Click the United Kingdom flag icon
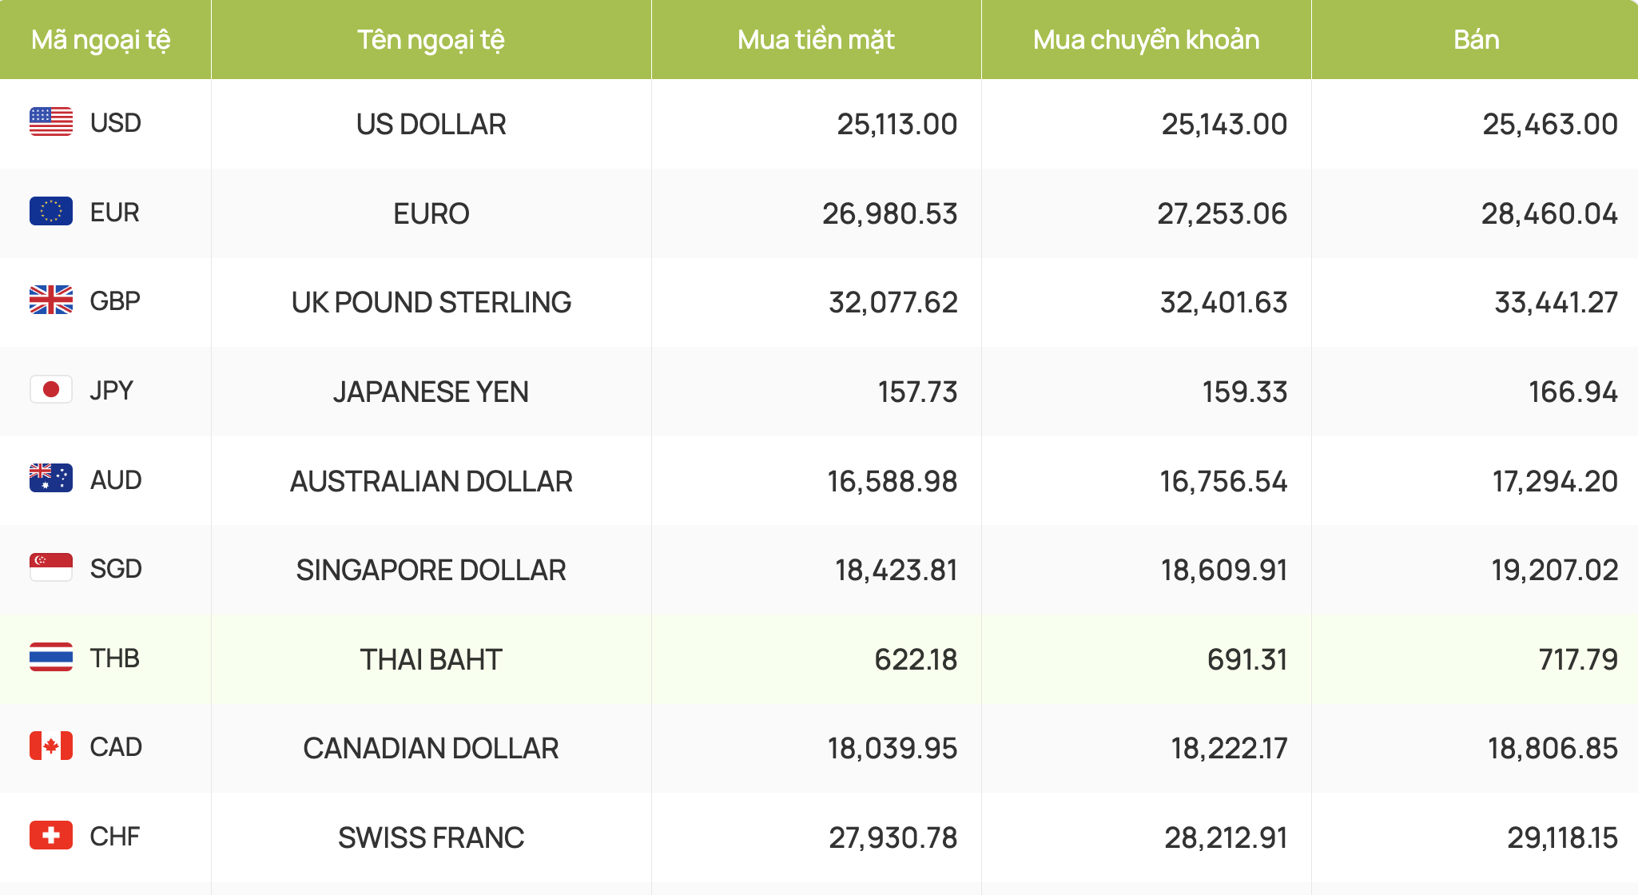Screen dimensions: 1638x895 click(51, 300)
